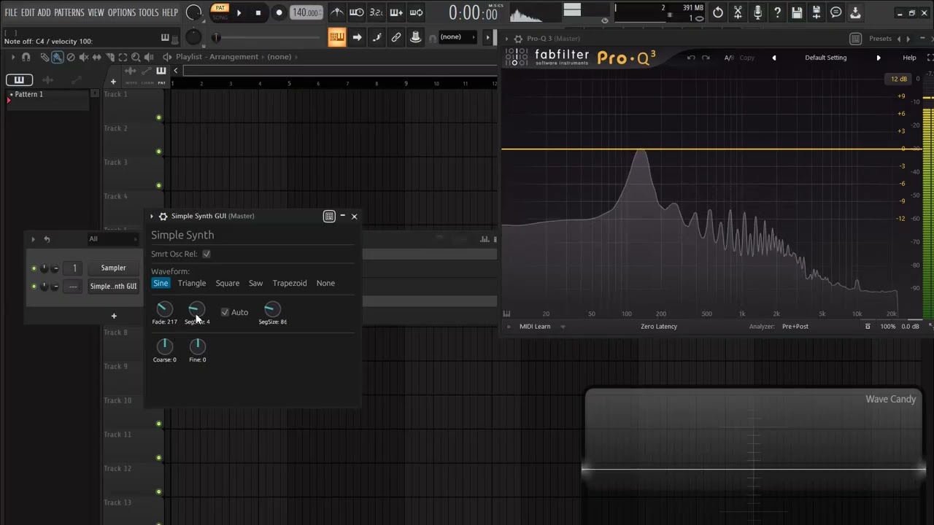
Task: Stop playback with the stop button
Action: click(258, 12)
